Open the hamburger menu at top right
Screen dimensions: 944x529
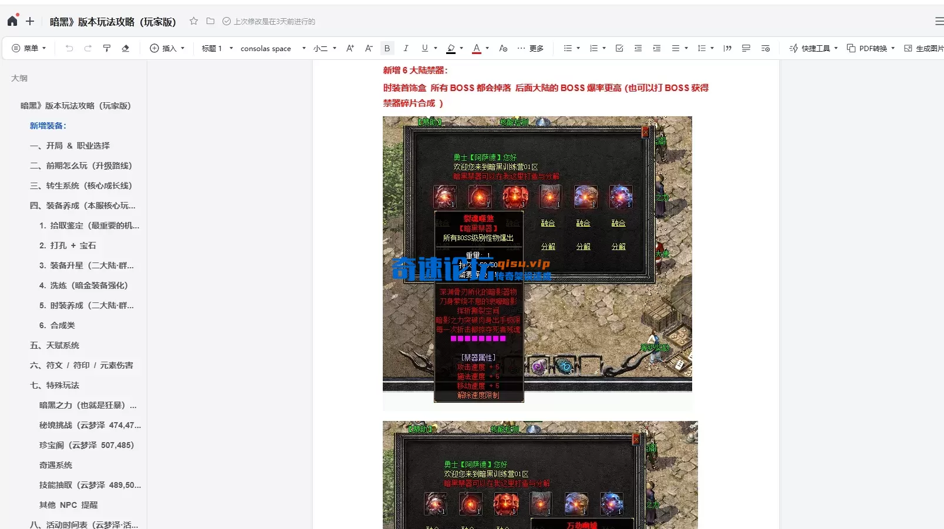939,21
